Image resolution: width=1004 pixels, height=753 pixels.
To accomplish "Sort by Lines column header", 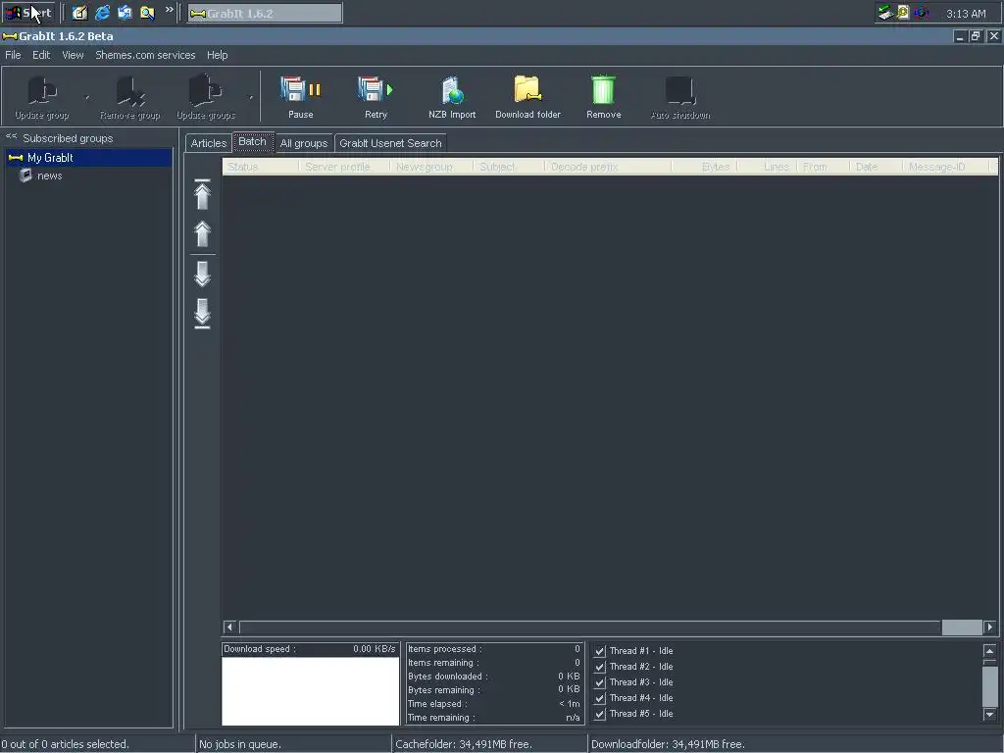I will 767,167.
